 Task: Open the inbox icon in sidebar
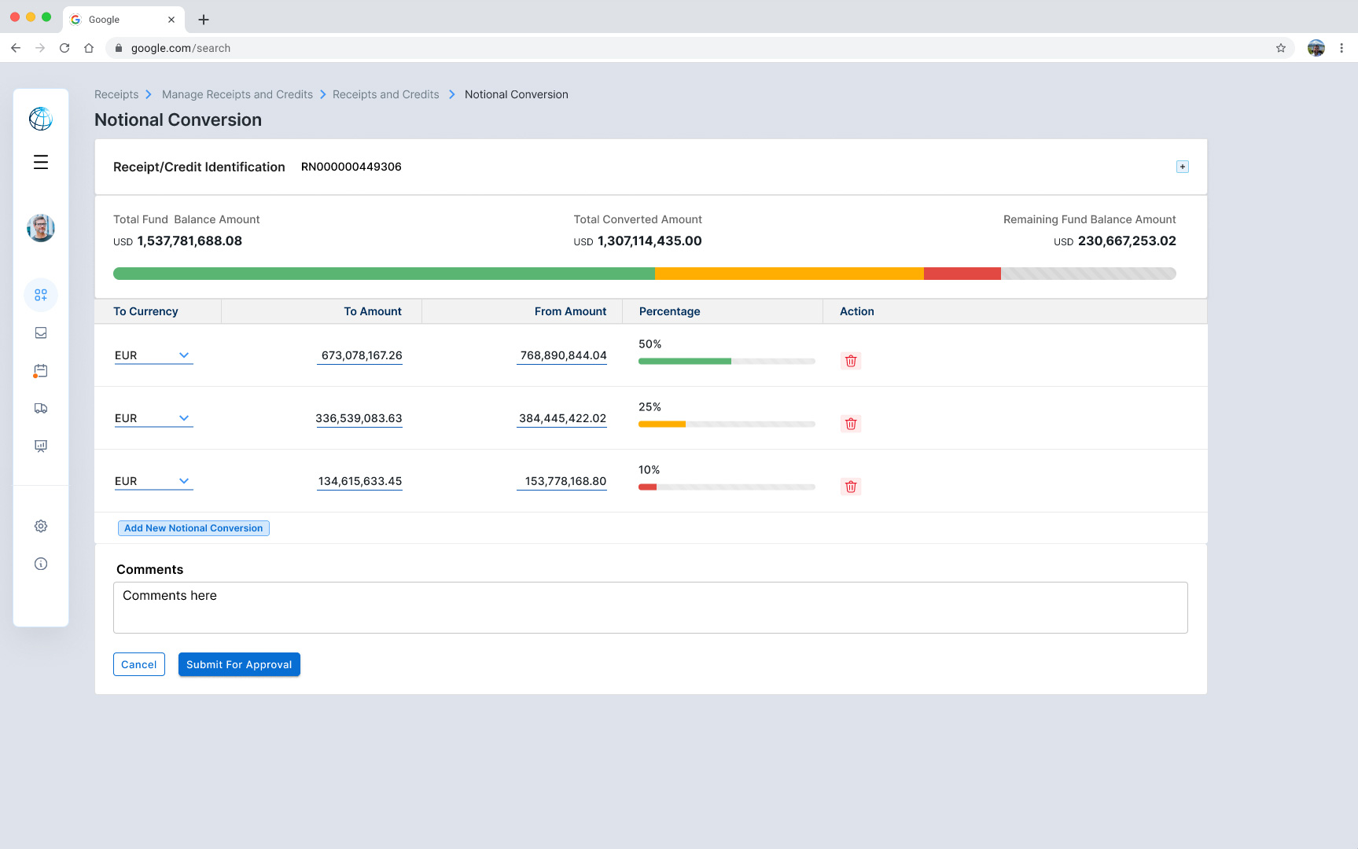(x=41, y=333)
